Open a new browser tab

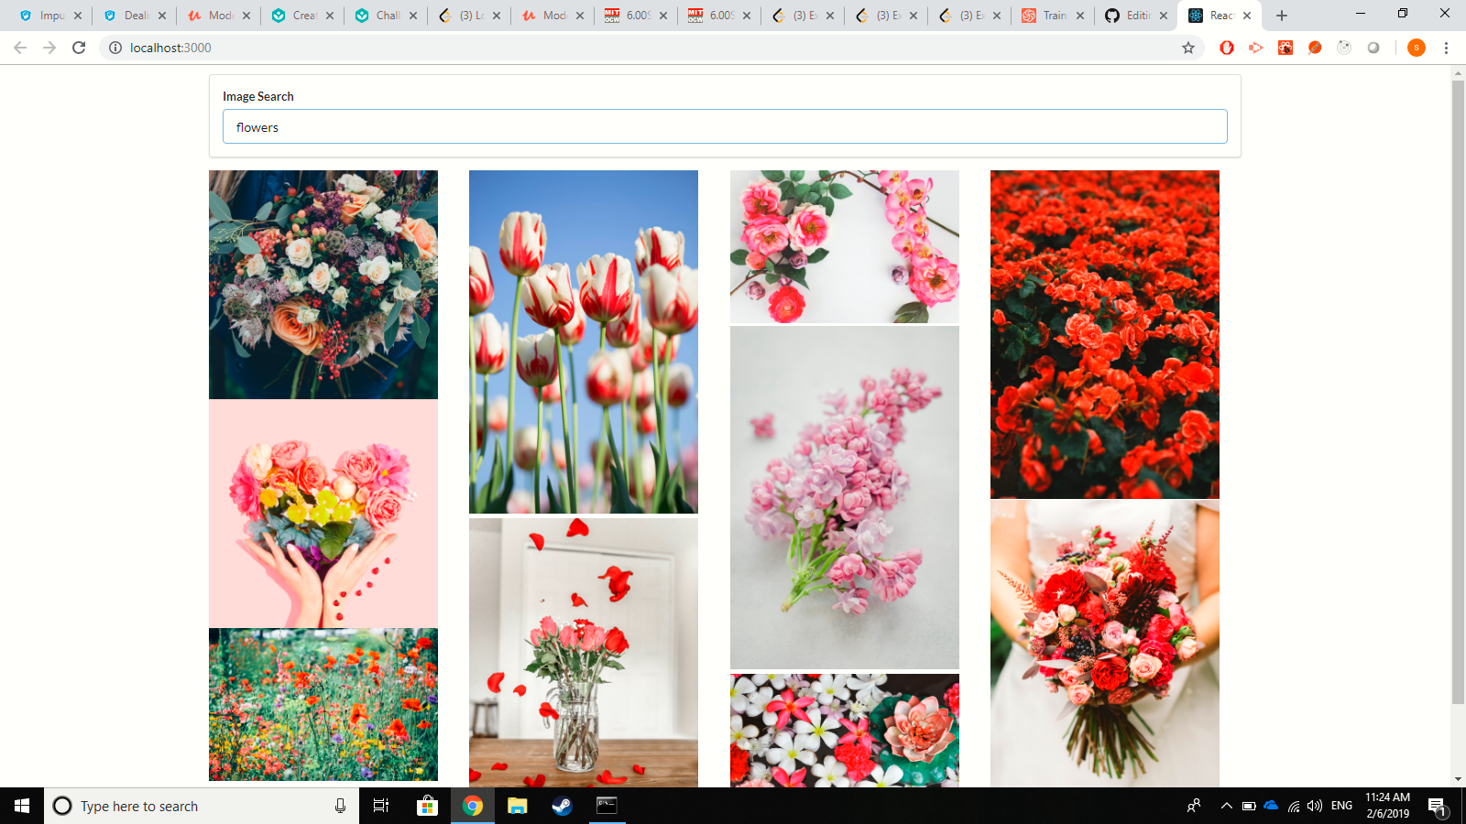1282,16
